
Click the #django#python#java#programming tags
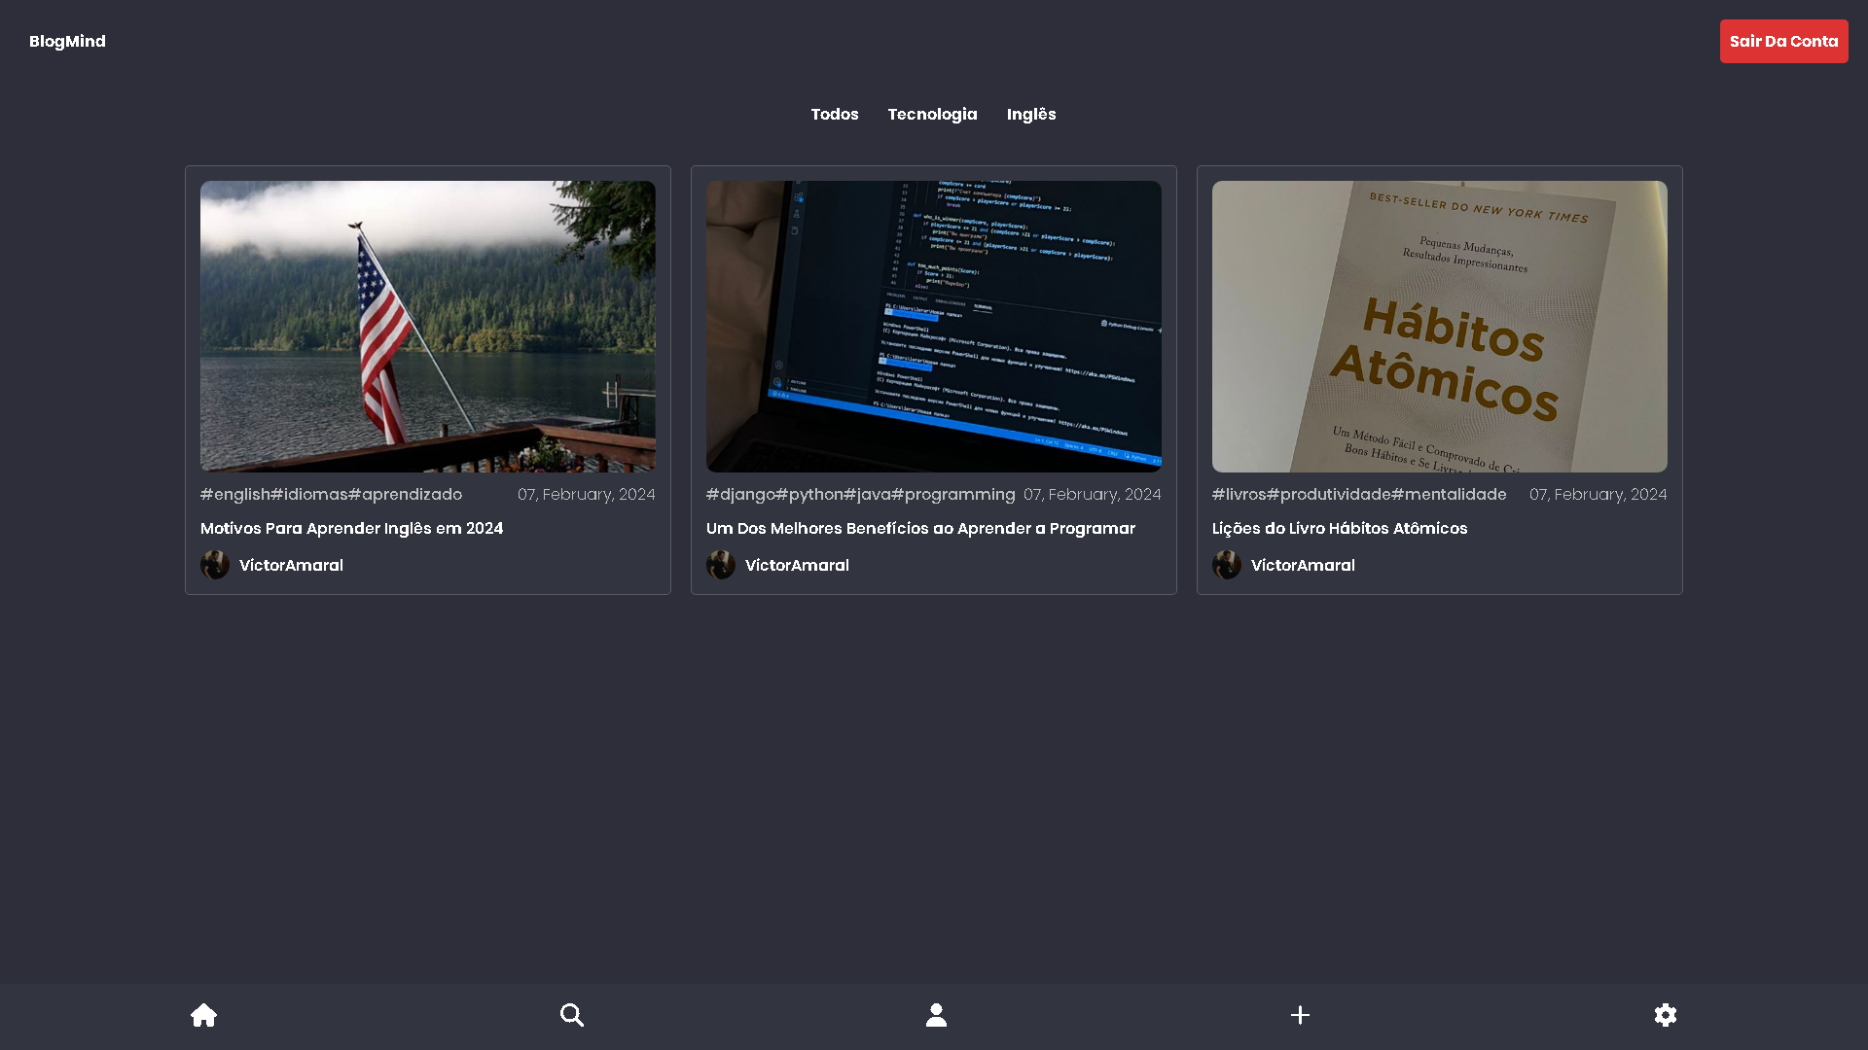click(x=860, y=494)
